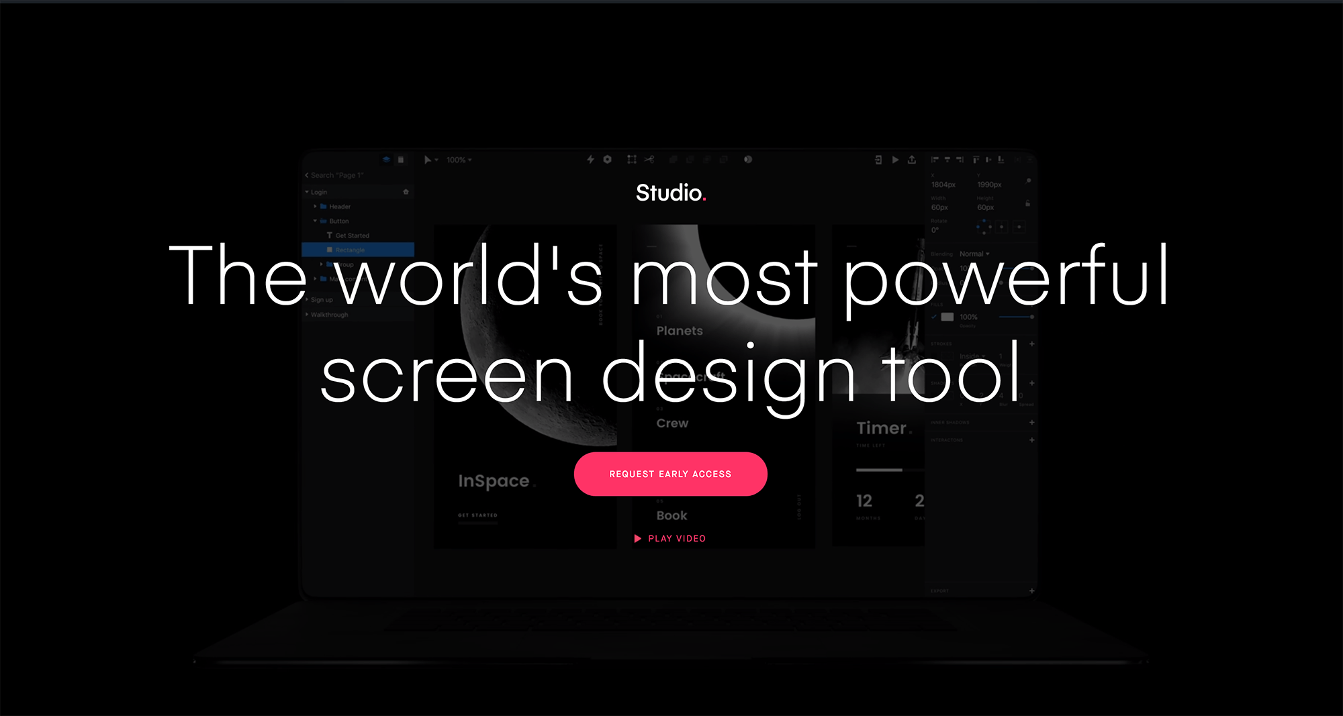Image resolution: width=1343 pixels, height=716 pixels.
Task: Toggle the aspect ratio lock icon
Action: point(1027,203)
